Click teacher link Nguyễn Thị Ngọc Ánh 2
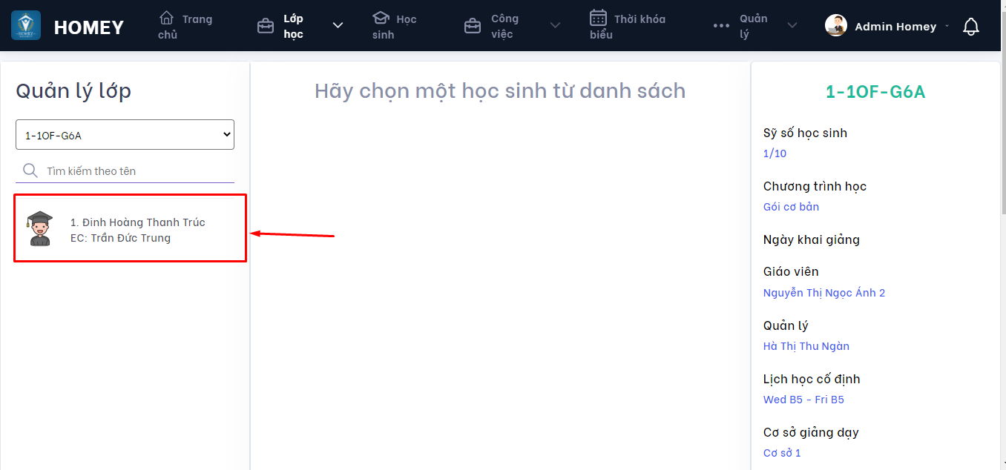This screenshot has width=1006, height=470. point(824,292)
